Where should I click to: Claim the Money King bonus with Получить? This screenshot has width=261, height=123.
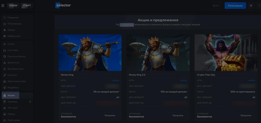coord(110,116)
